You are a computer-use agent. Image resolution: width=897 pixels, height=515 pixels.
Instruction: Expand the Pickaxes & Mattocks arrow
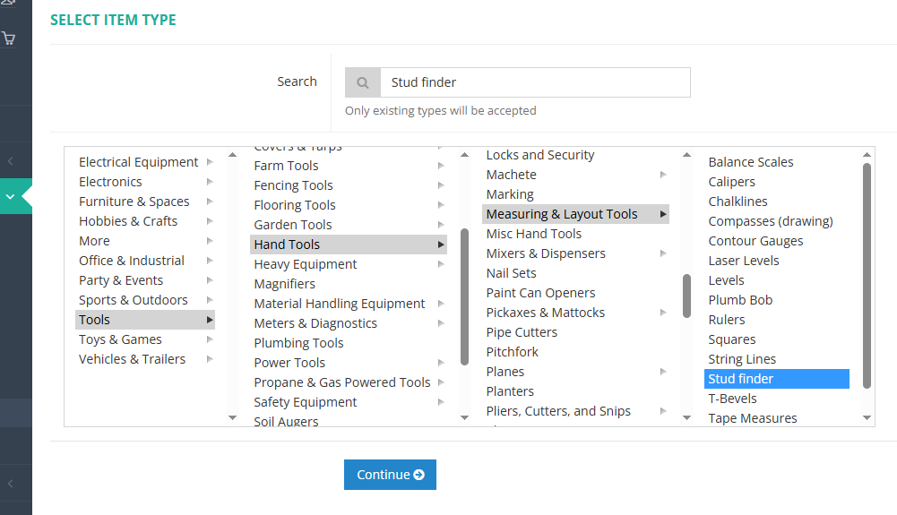tap(663, 312)
